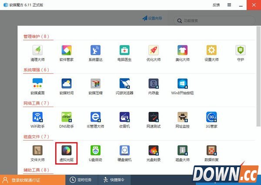Open 硬盘装机 disk install tool
Viewport: 261px width, 185px height.
[124, 153]
